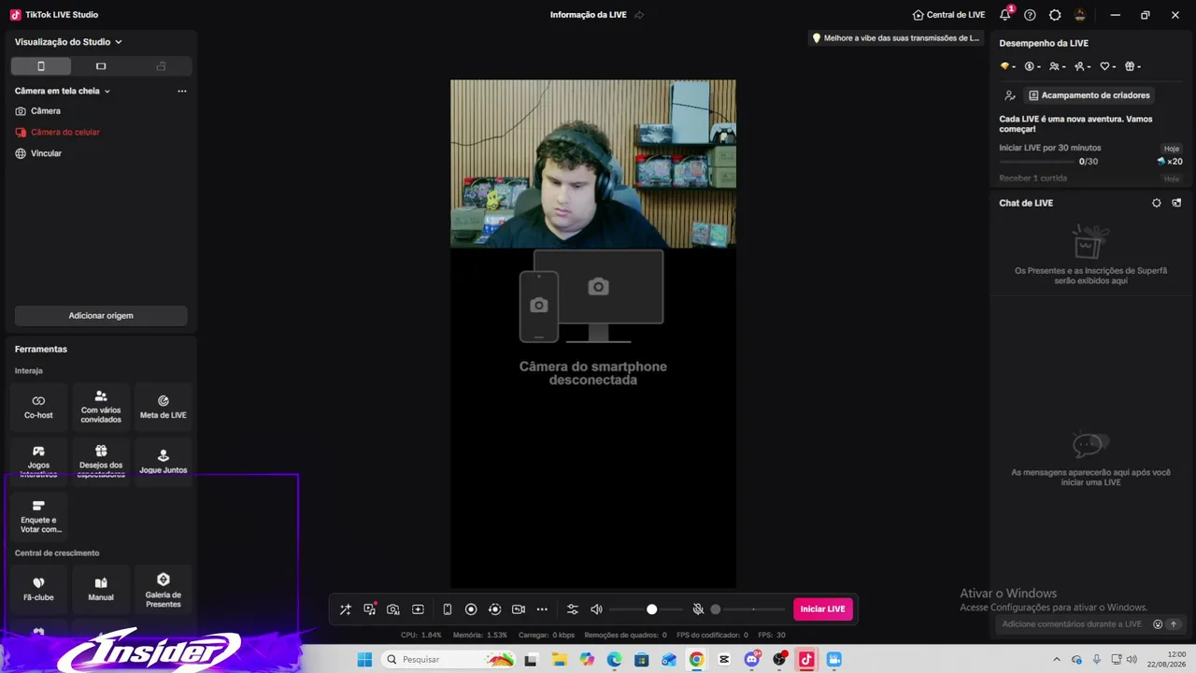Click the virtual camera icon

519,609
